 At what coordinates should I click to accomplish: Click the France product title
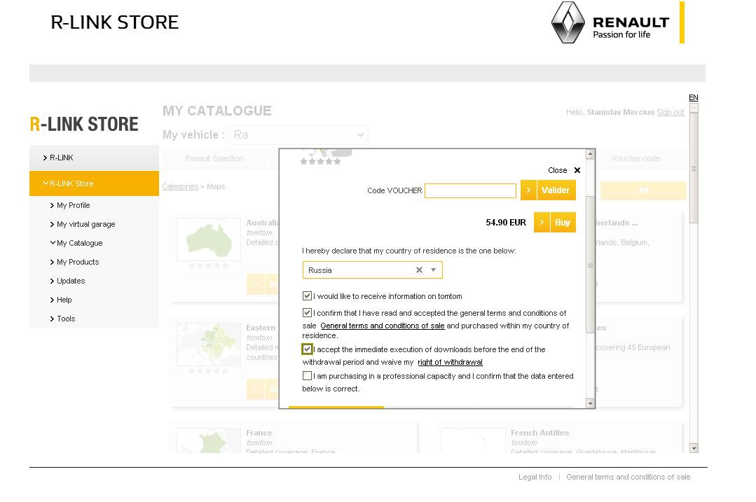coord(259,433)
